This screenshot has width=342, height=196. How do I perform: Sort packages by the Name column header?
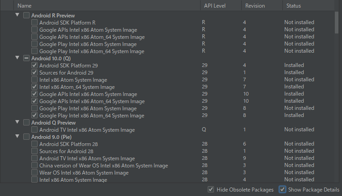click(25, 6)
